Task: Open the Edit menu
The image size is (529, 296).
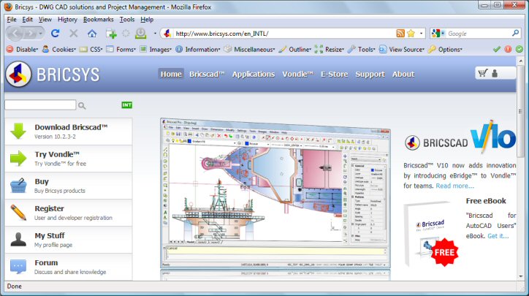Action: click(27, 19)
